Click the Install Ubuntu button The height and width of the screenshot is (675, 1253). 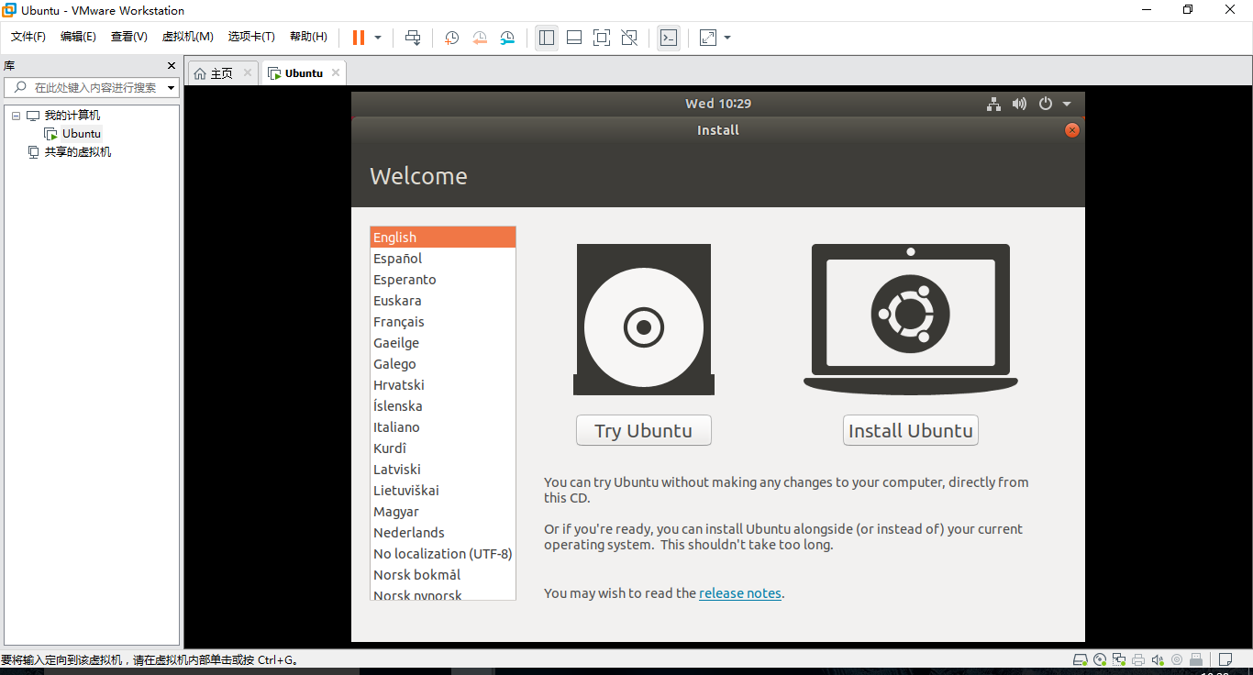point(911,431)
